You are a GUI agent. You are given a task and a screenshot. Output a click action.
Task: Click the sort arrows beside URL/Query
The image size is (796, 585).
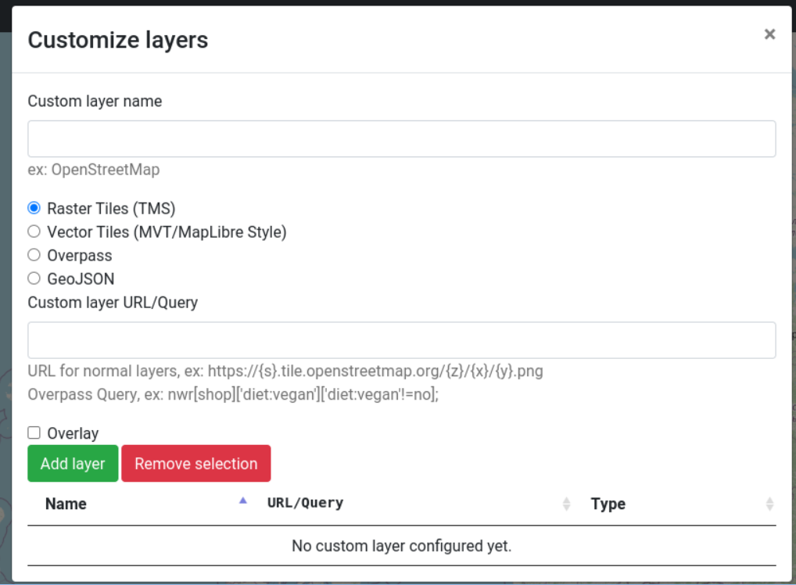(x=566, y=504)
